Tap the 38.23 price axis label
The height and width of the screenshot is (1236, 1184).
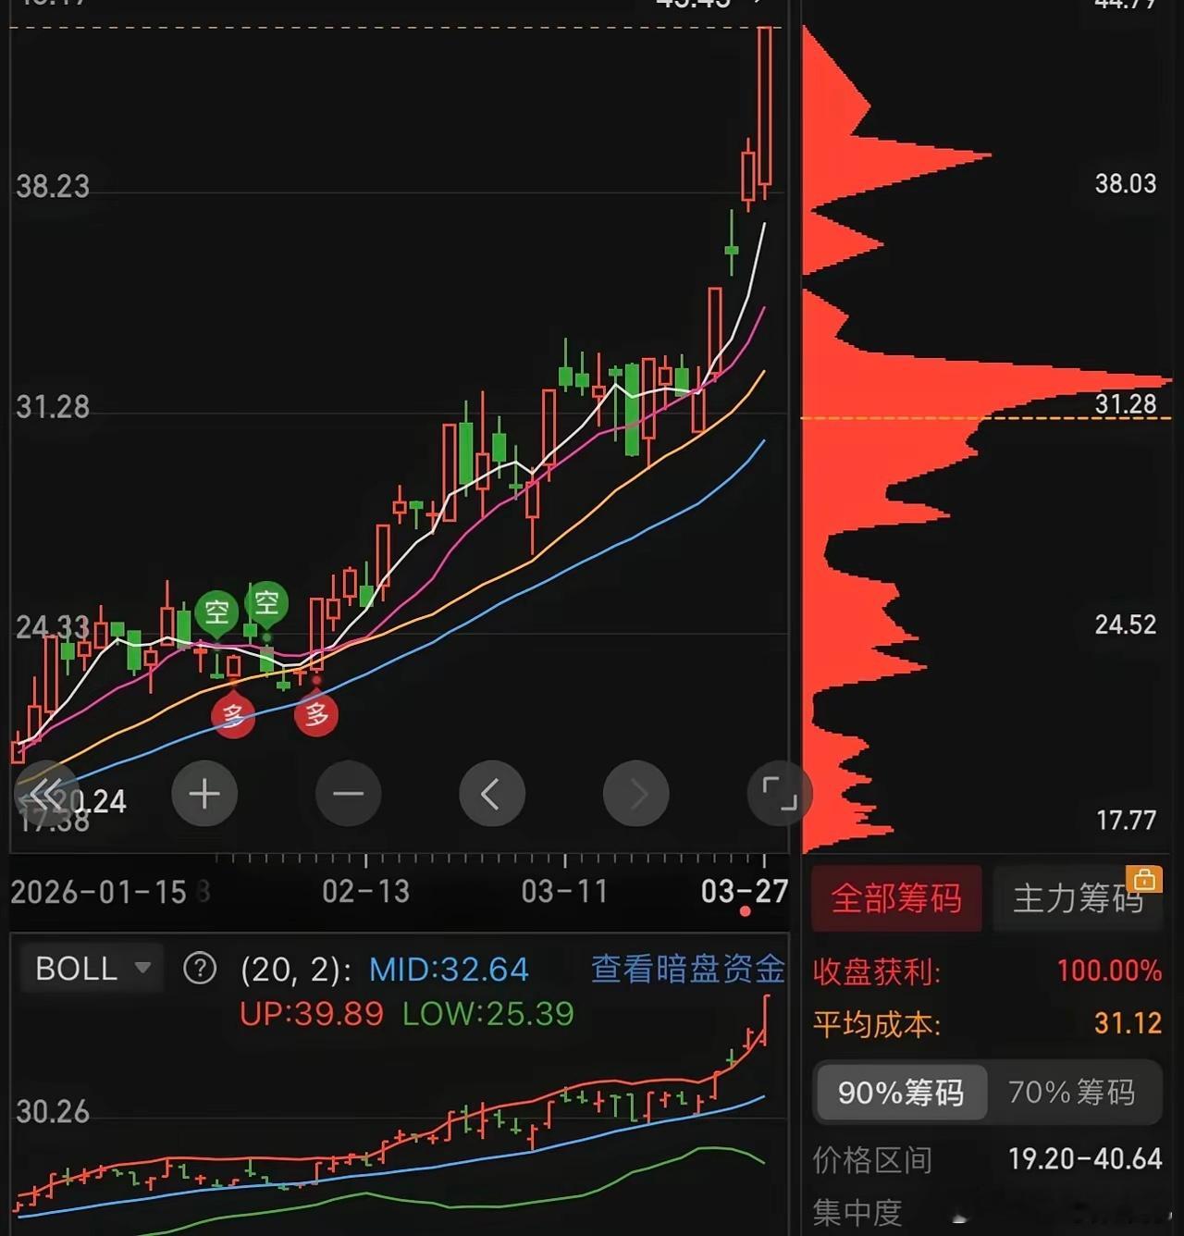pos(53,187)
